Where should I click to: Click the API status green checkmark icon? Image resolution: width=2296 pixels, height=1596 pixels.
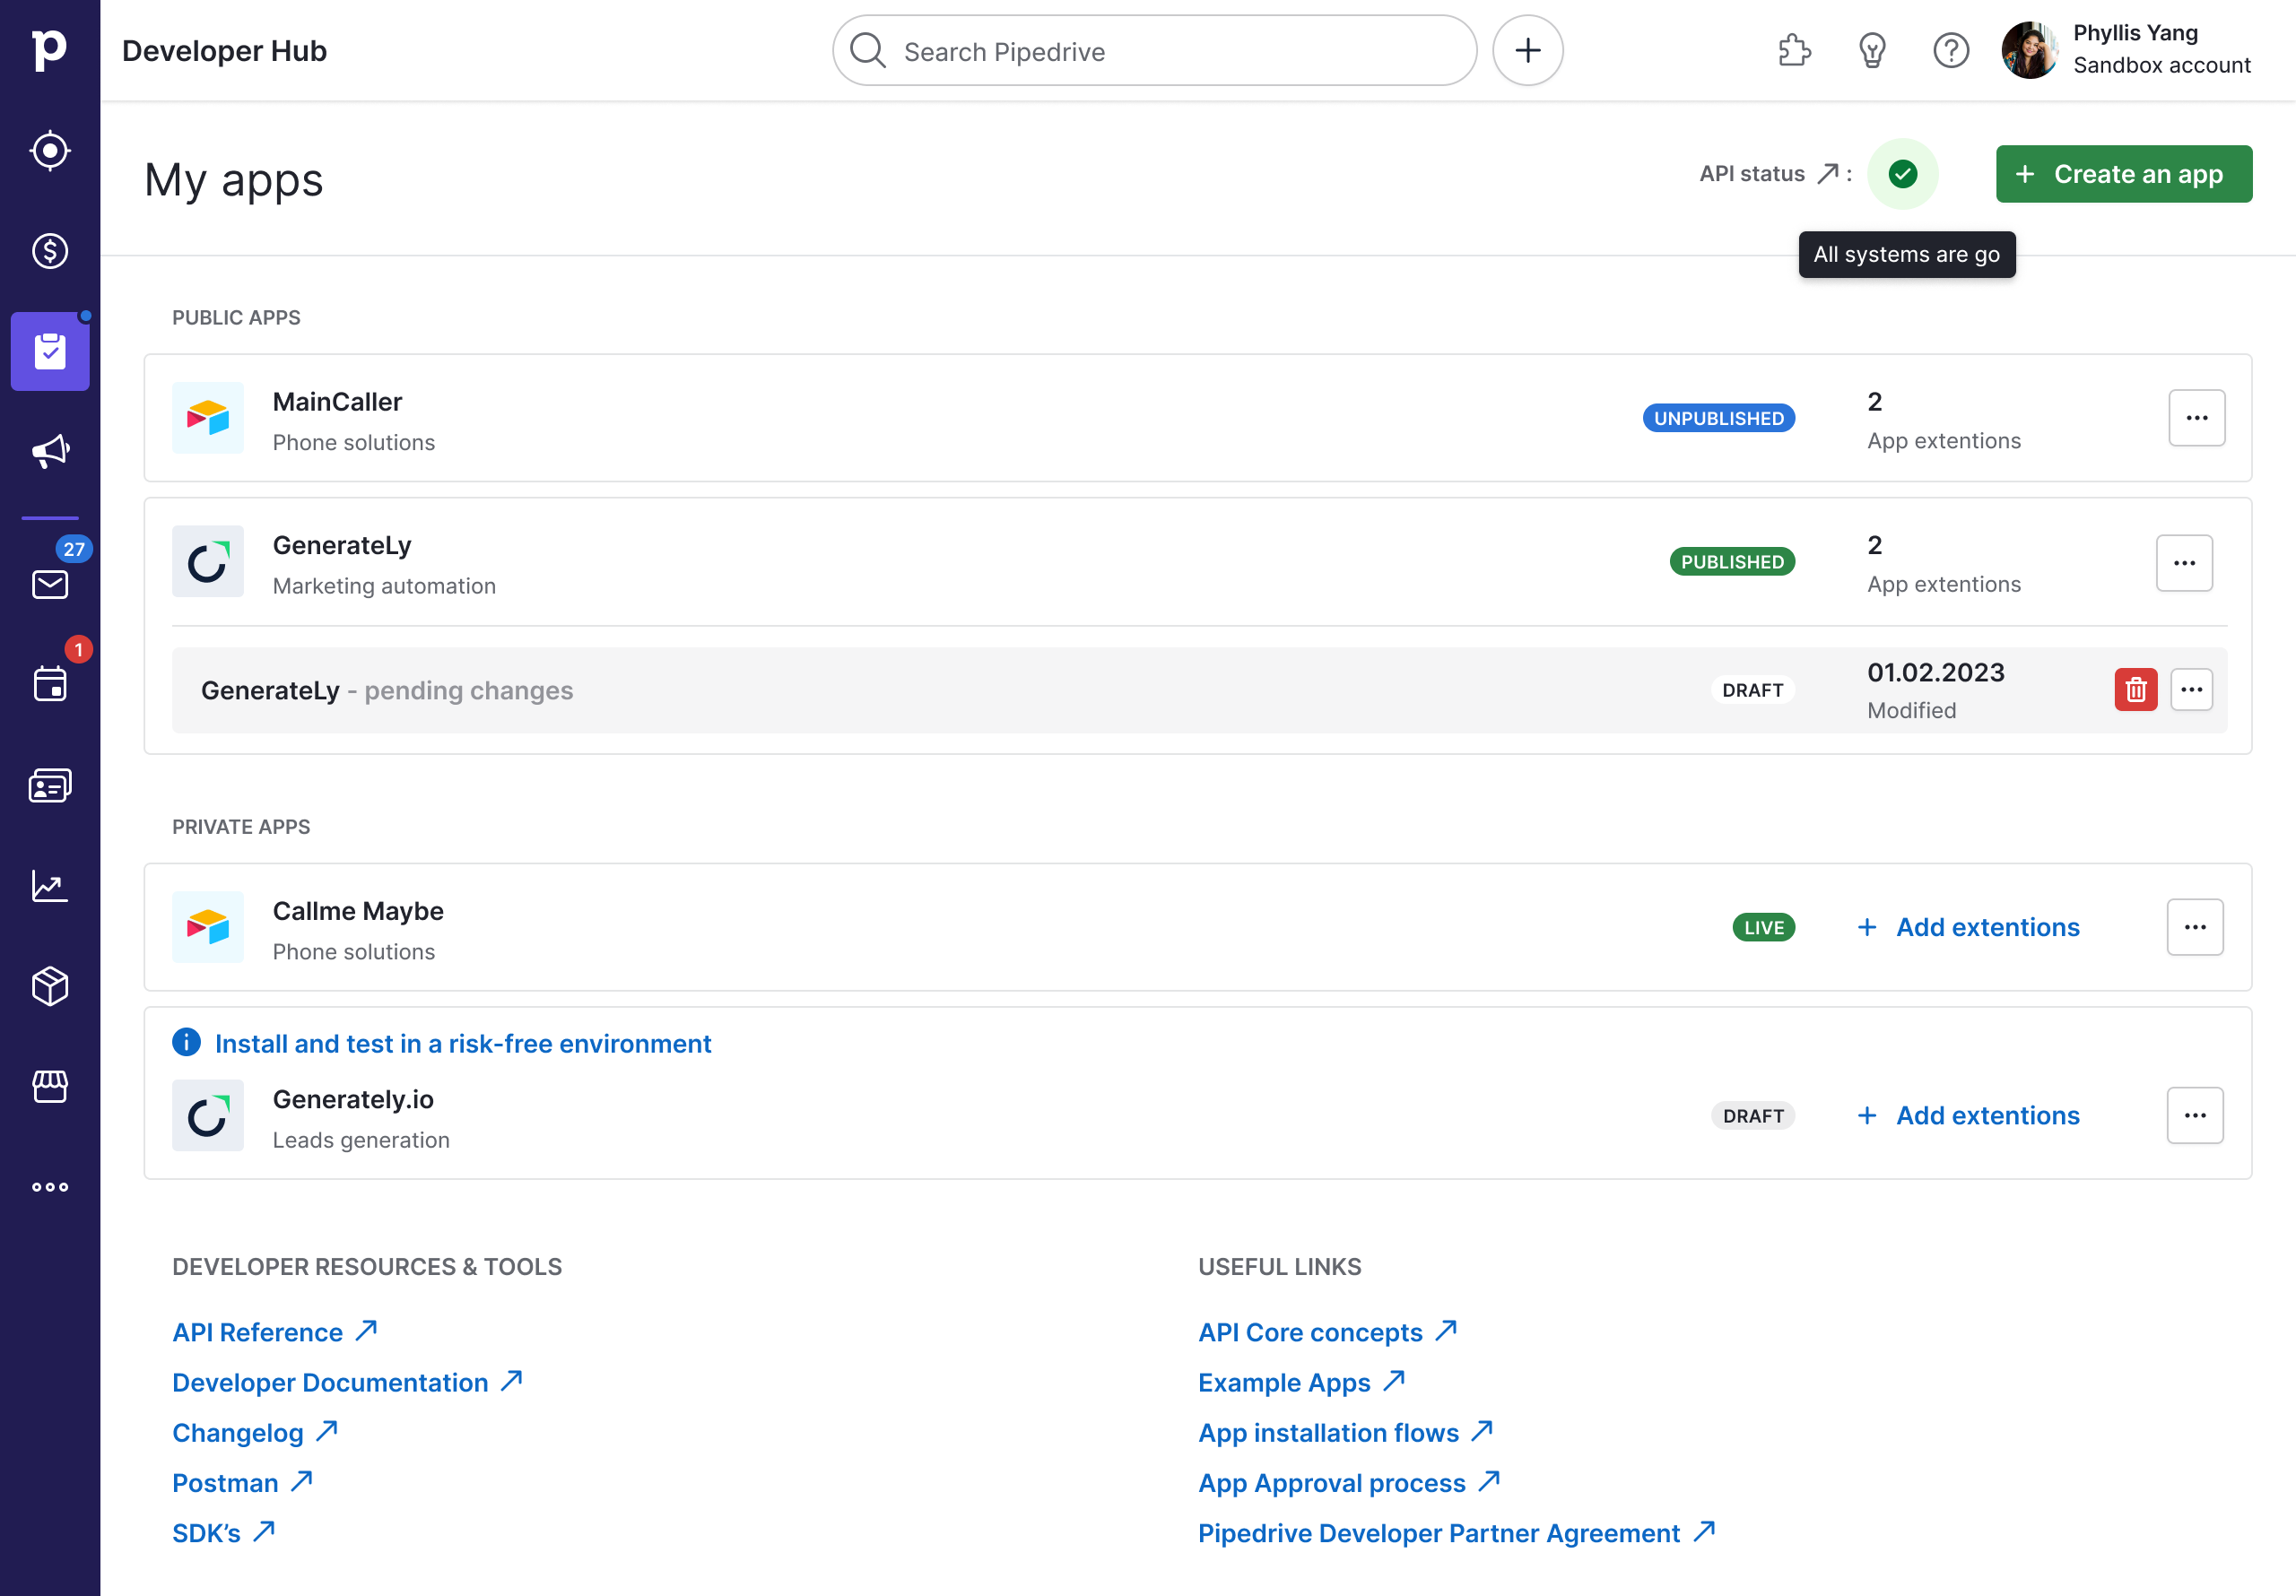click(1903, 173)
